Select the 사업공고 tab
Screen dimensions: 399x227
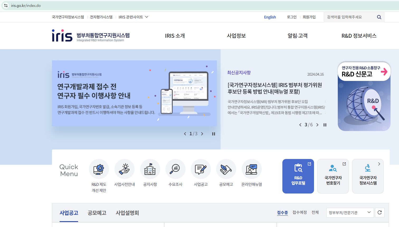pyautogui.click(x=69, y=213)
